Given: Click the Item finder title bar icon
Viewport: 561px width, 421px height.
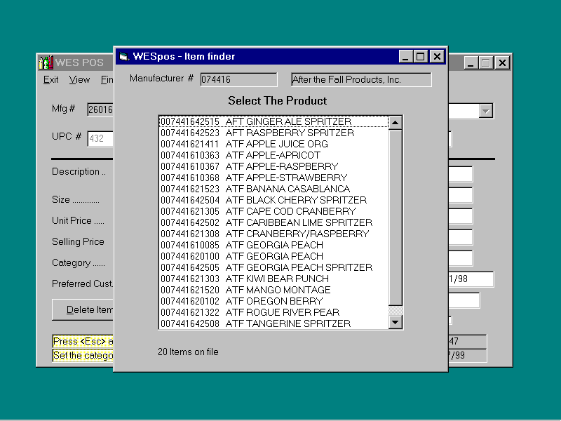Looking at the screenshot, I should tap(124, 57).
